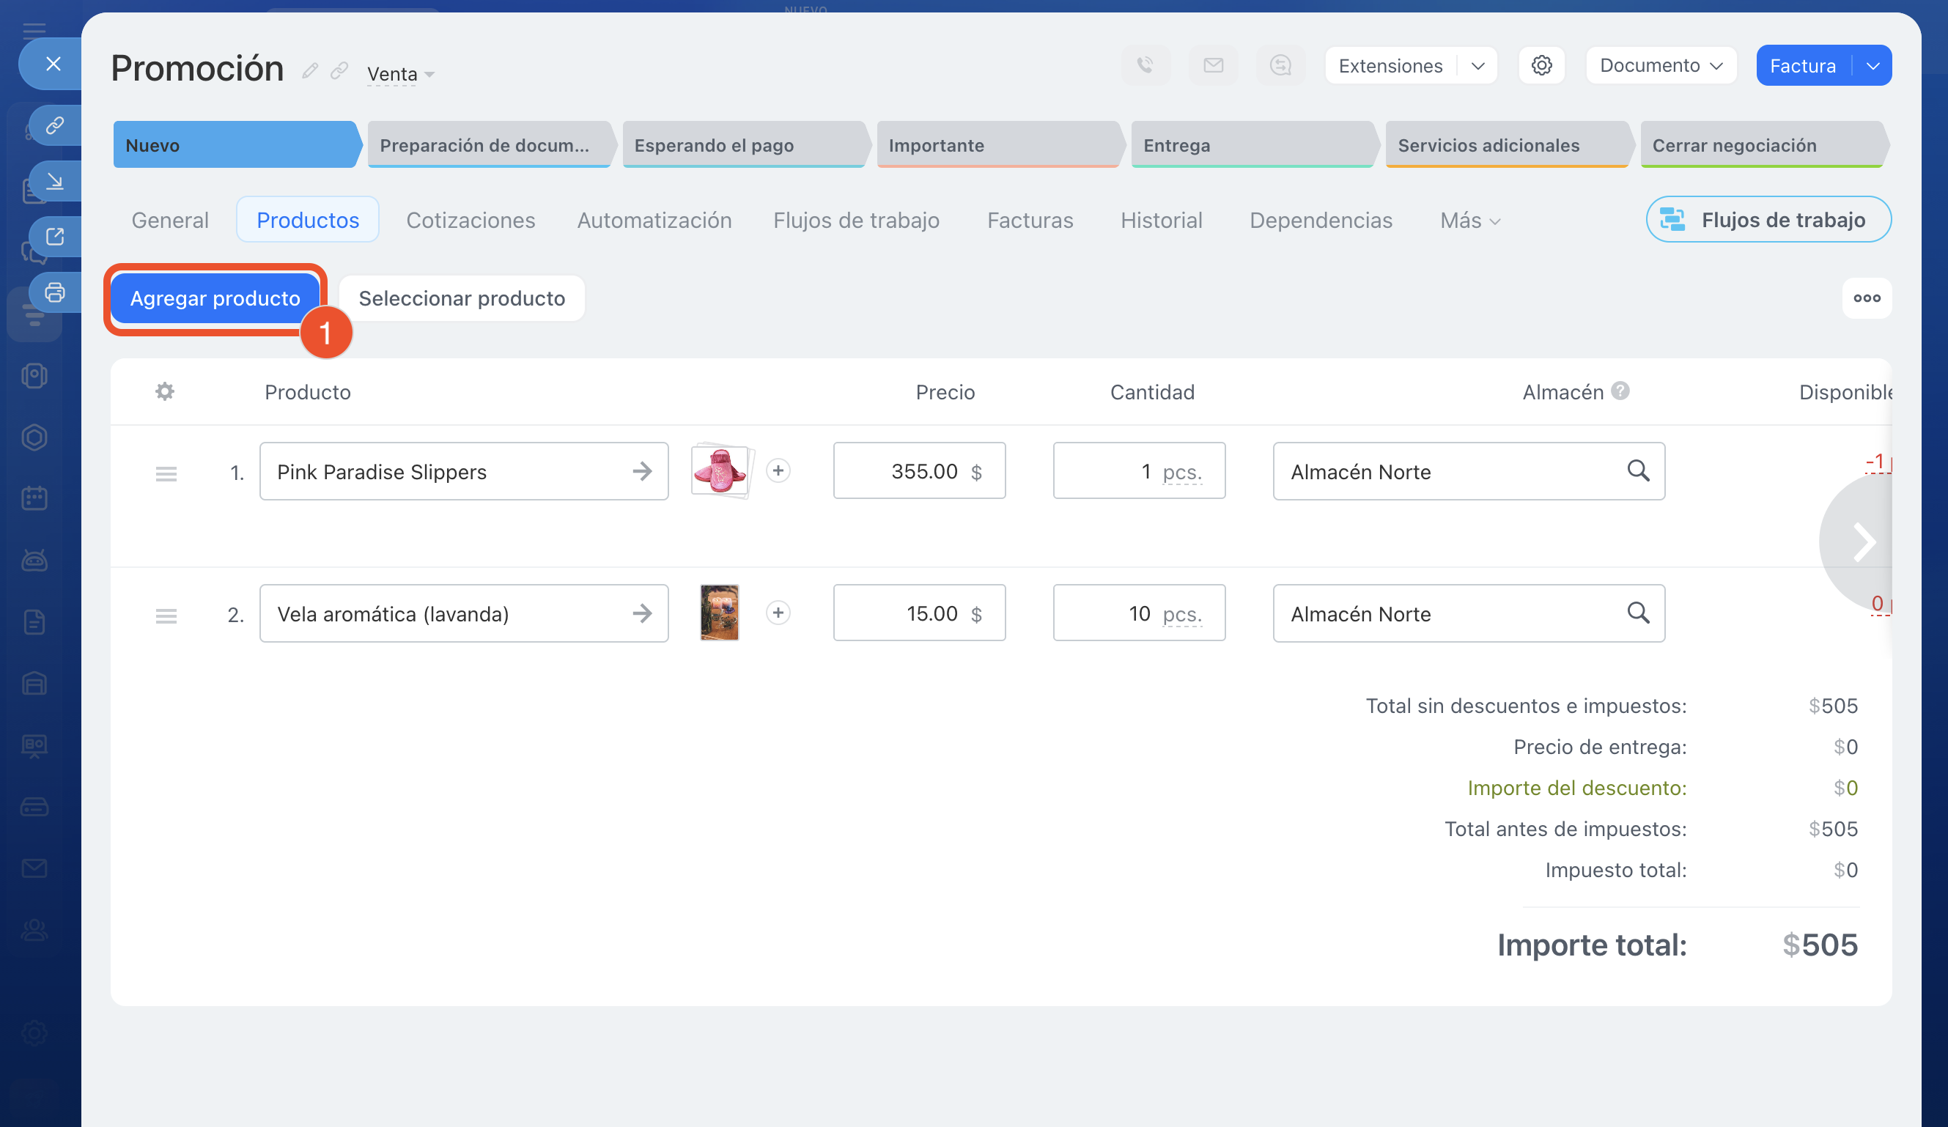The height and width of the screenshot is (1127, 1948).
Task: Open the chat icon next to email
Action: 1280,66
